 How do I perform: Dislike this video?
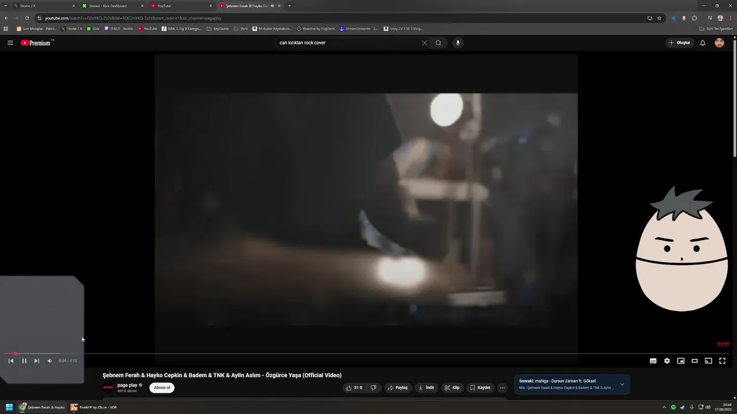(x=373, y=388)
